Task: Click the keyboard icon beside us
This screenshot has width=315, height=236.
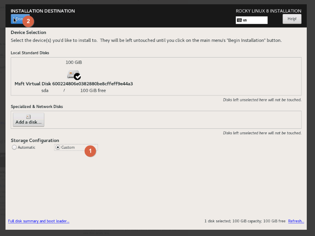Action: point(239,20)
